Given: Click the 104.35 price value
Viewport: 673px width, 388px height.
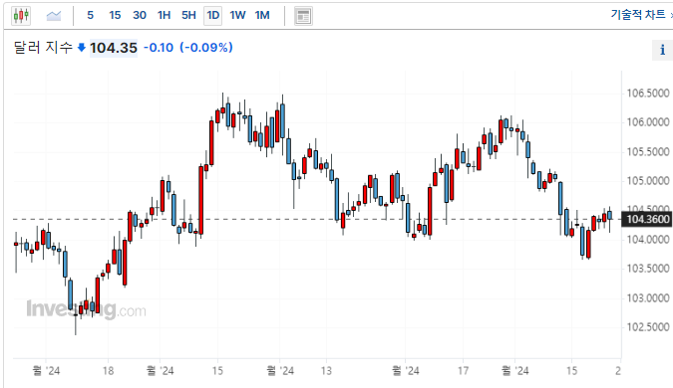Looking at the screenshot, I should click(x=114, y=48).
